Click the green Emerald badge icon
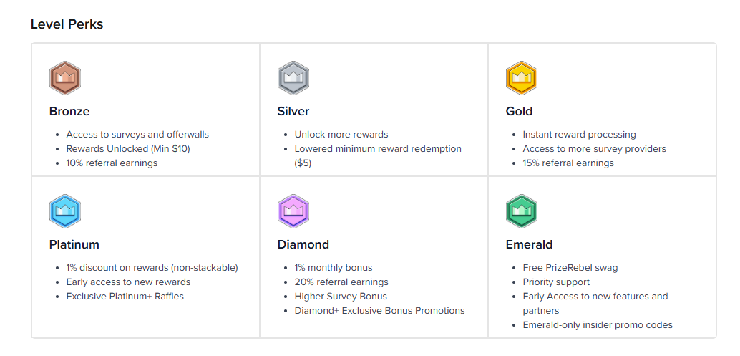The image size is (740, 356). coord(521,211)
